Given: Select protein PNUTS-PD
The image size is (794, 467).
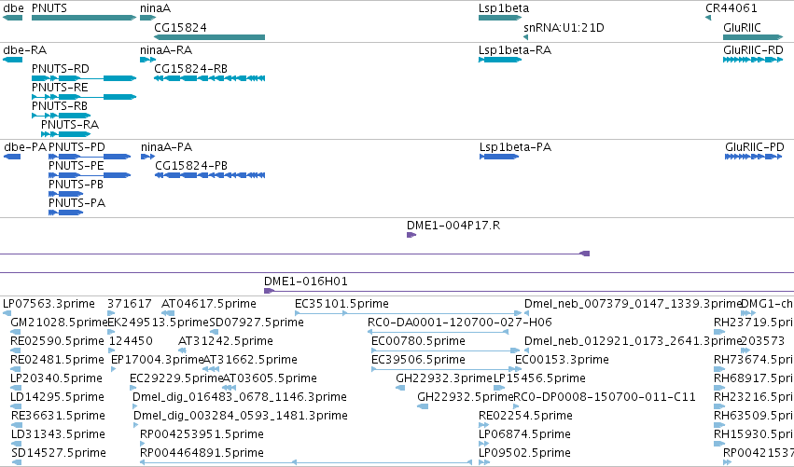Looking at the screenshot, I should [77, 147].
